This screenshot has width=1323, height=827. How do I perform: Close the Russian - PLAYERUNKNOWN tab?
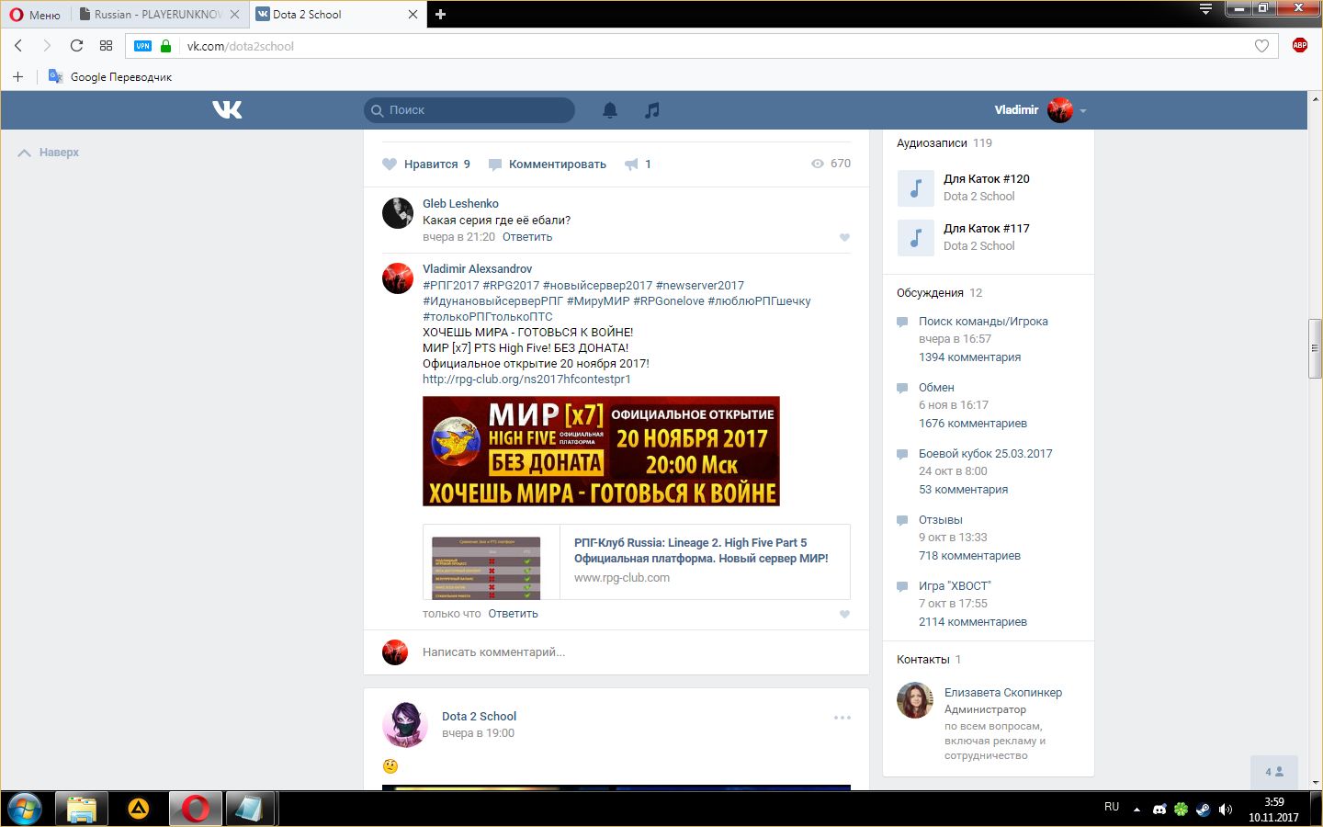(x=234, y=14)
